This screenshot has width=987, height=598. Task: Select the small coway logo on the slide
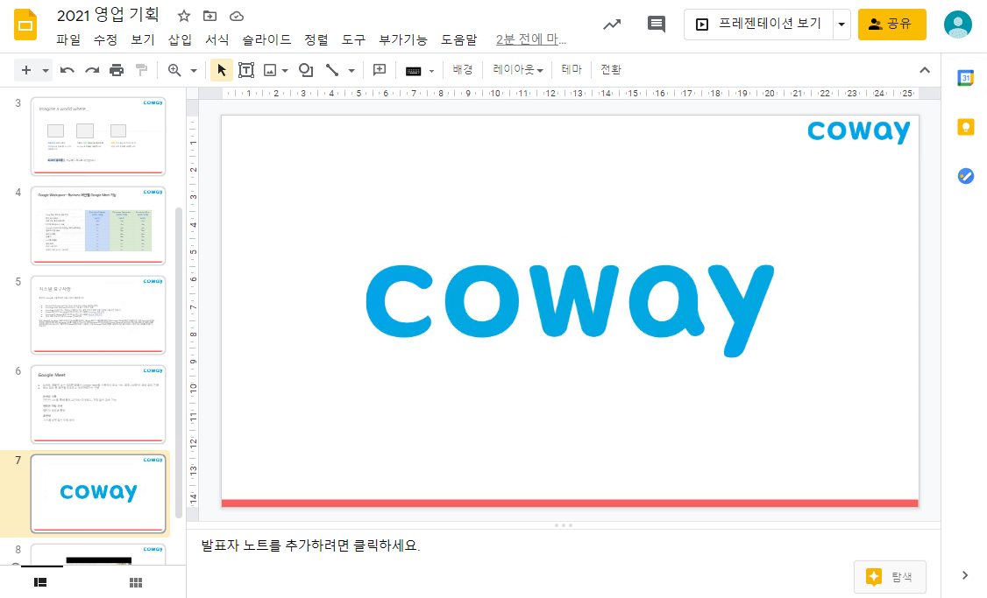point(859,131)
